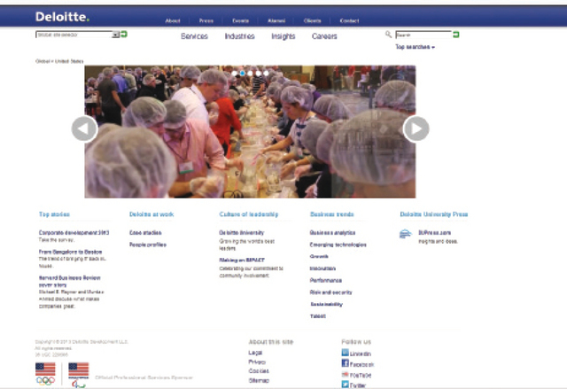Open the YouTube social icon
567x389 pixels.
coord(346,375)
